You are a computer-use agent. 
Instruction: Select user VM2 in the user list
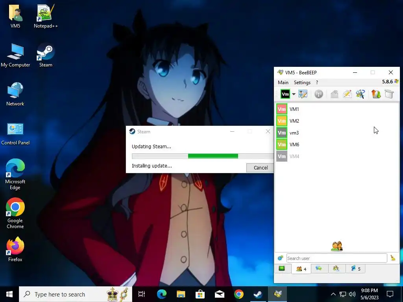click(337, 121)
